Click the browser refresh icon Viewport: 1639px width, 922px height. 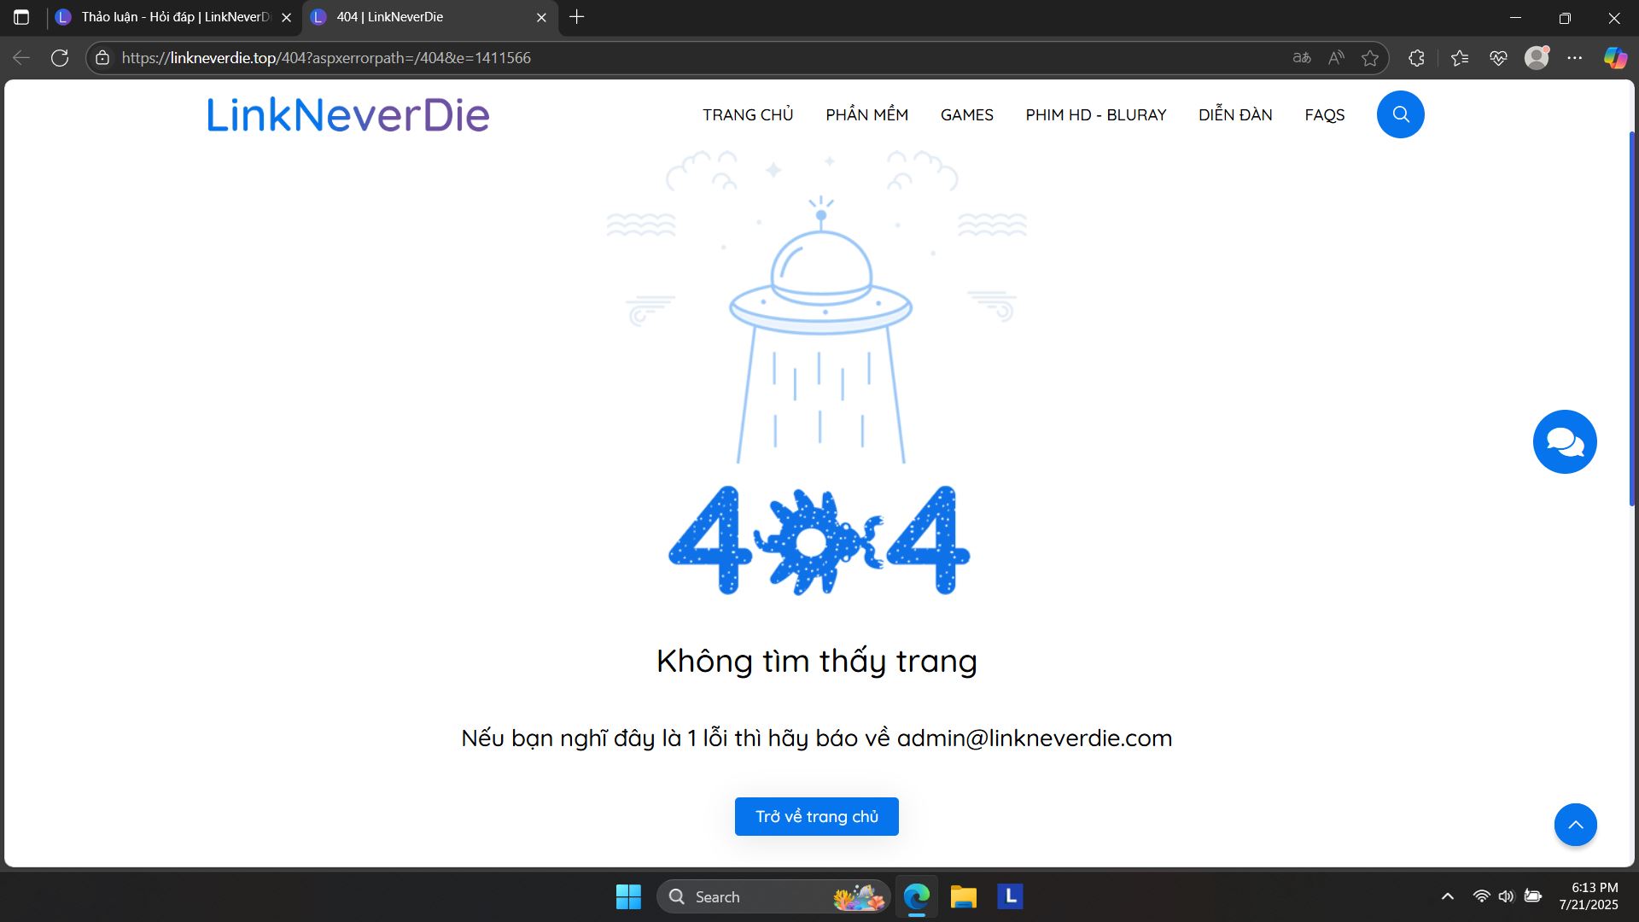[60, 58]
